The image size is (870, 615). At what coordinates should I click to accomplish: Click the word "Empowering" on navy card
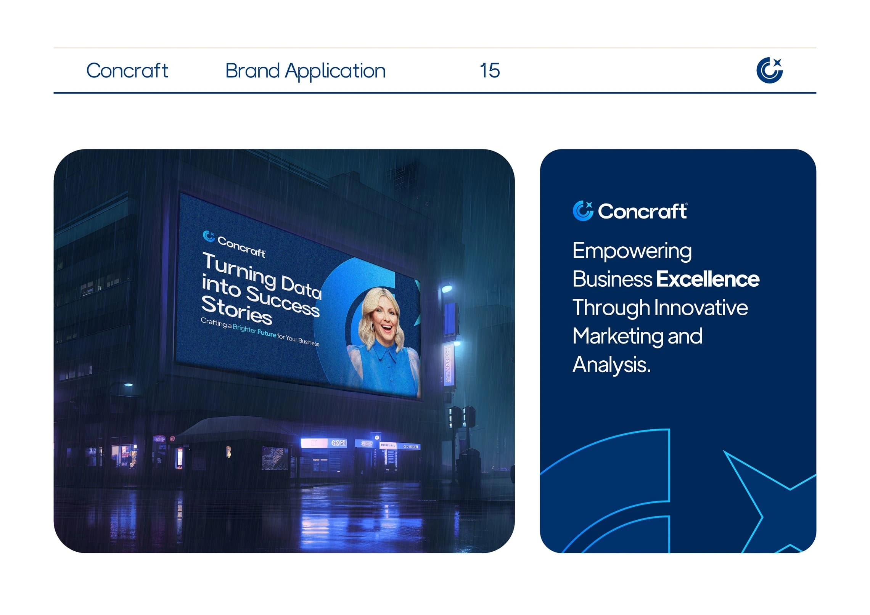632,251
